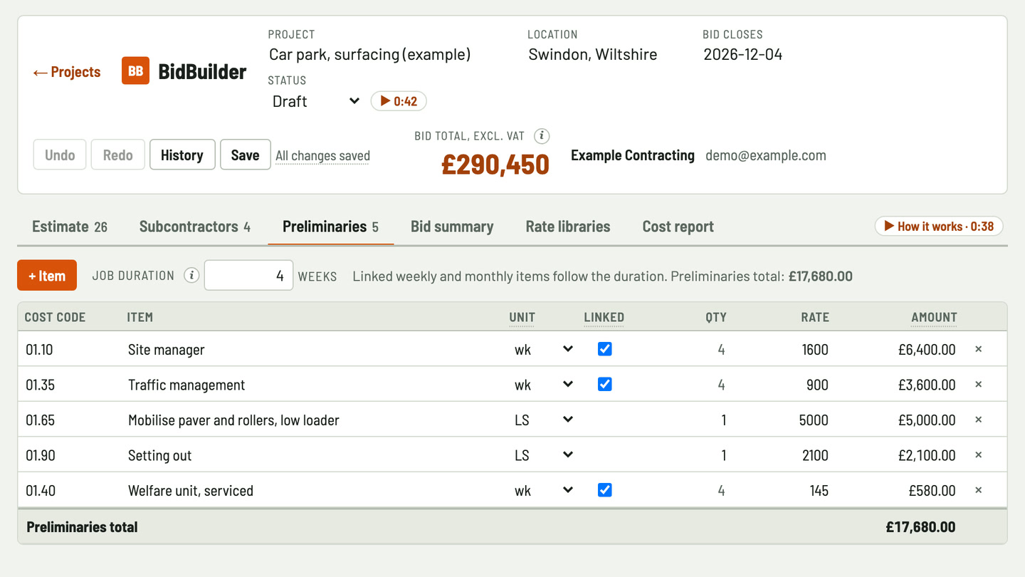This screenshot has width=1025, height=577.
Task: Click the Traffic management item name
Action: 186,385
